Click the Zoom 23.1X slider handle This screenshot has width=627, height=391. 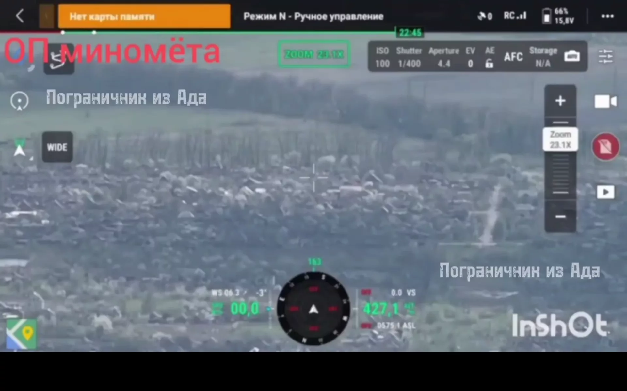point(560,139)
